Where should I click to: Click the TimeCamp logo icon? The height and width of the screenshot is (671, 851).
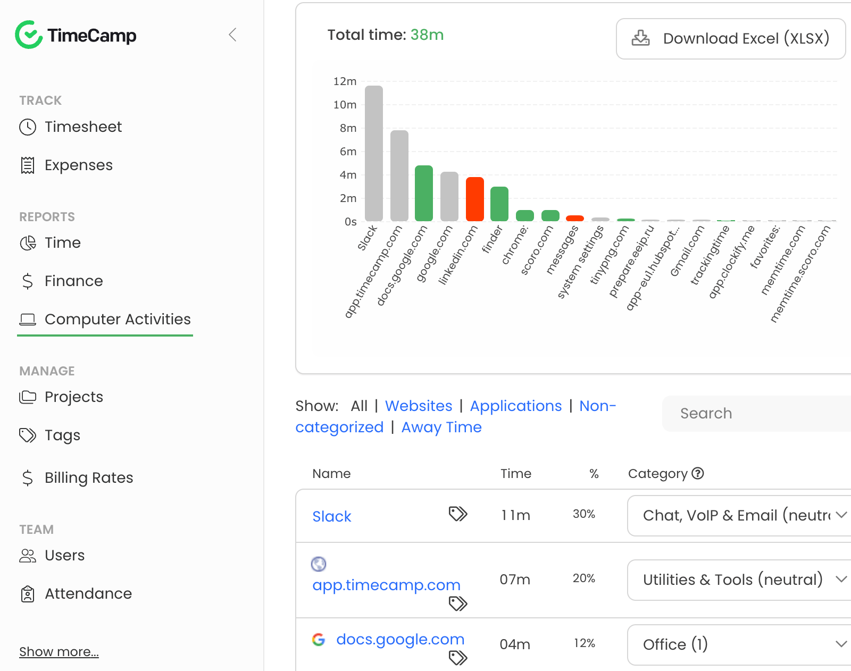tap(29, 35)
